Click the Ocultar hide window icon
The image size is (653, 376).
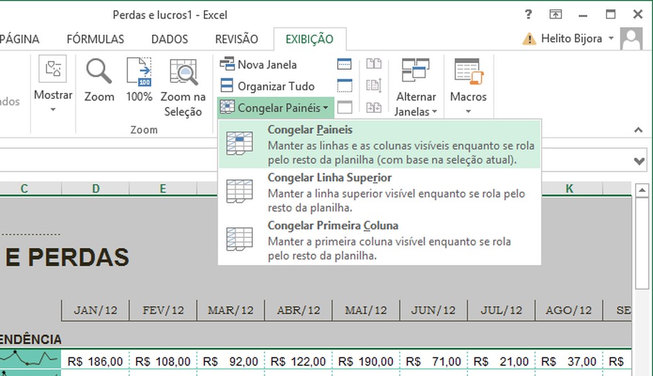click(x=344, y=86)
